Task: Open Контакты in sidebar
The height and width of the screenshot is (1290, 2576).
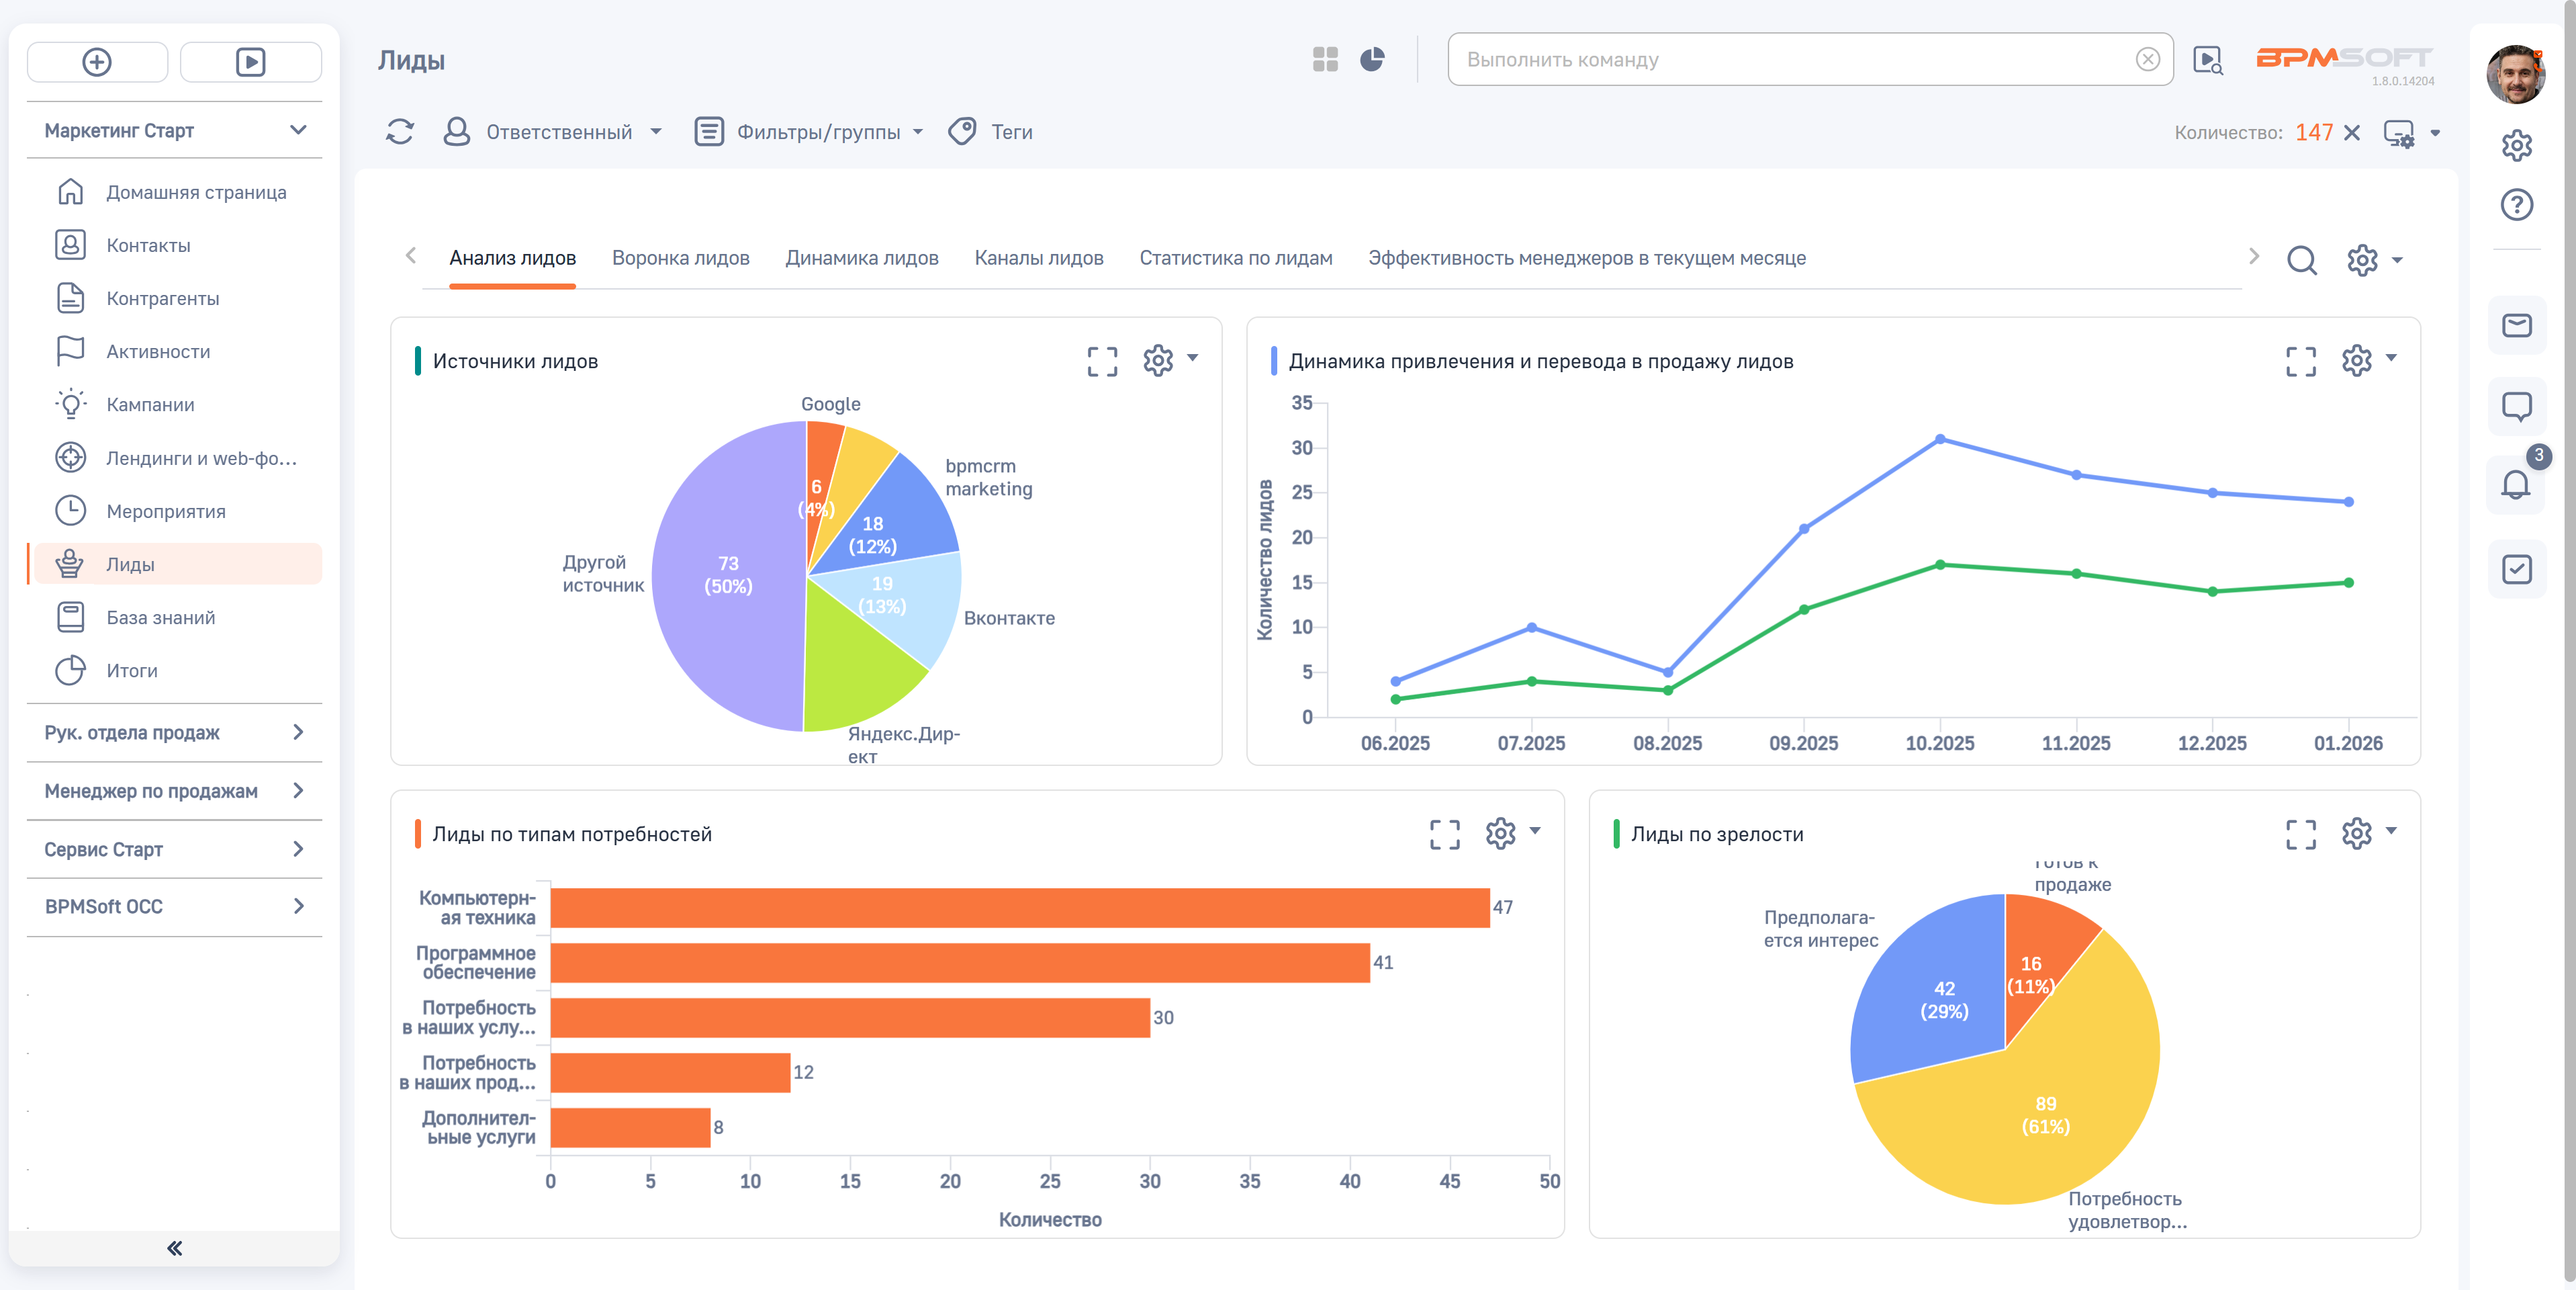Action: pos(148,245)
